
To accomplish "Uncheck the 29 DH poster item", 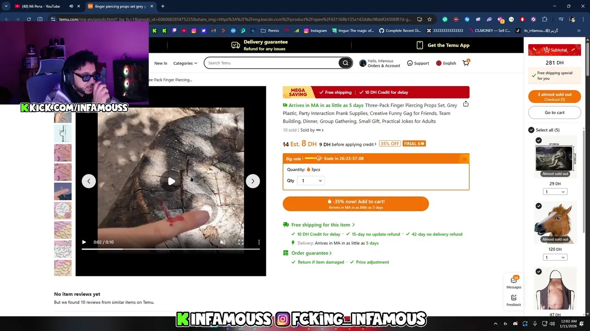I will [539, 140].
